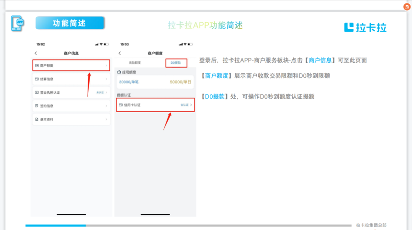
Task: Click the 拉卡拉 logo
Action: pyautogui.click(x=365, y=27)
